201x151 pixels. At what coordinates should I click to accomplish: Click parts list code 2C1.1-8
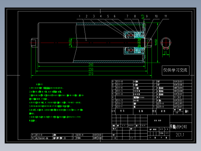click(119, 82)
